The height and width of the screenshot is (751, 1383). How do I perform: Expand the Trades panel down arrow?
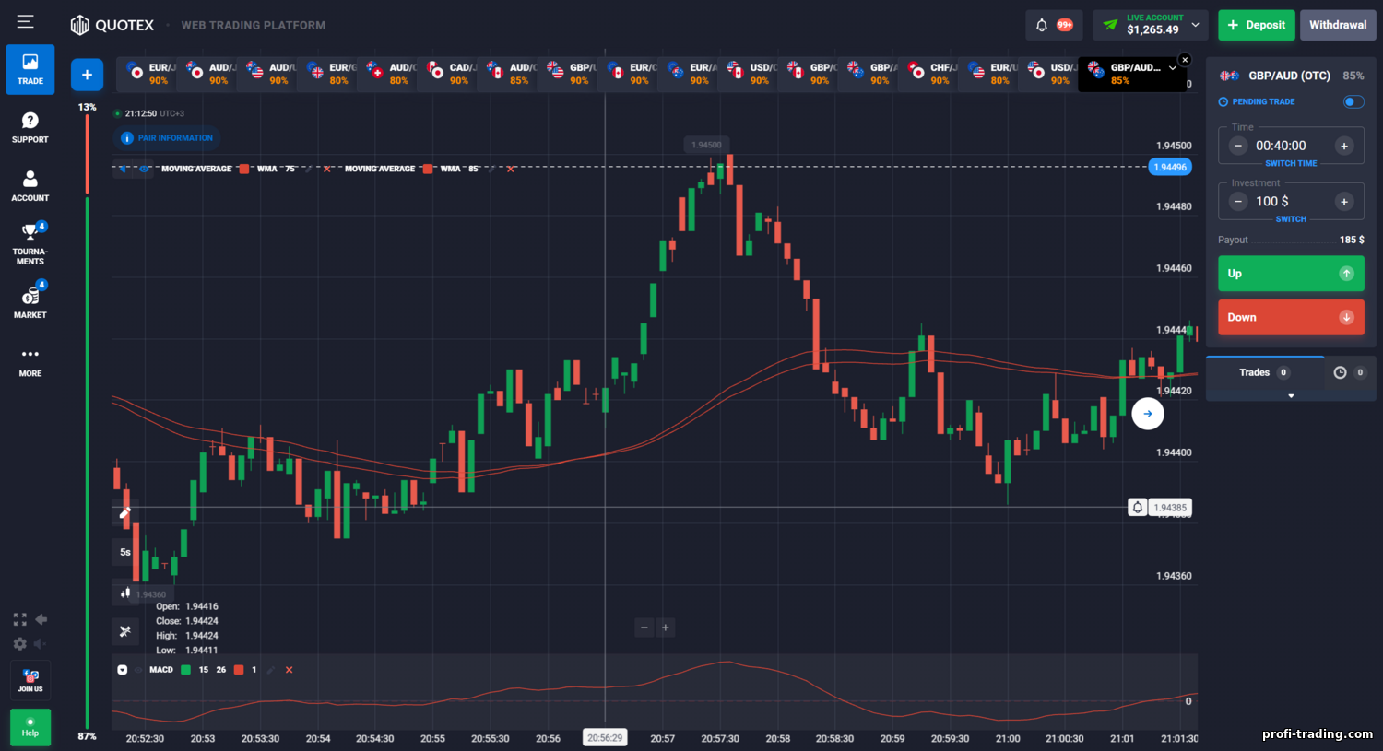click(1291, 395)
